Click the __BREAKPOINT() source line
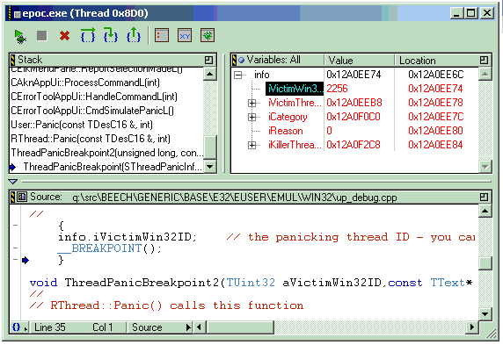This screenshot has height=345, width=503. pyautogui.click(x=110, y=248)
